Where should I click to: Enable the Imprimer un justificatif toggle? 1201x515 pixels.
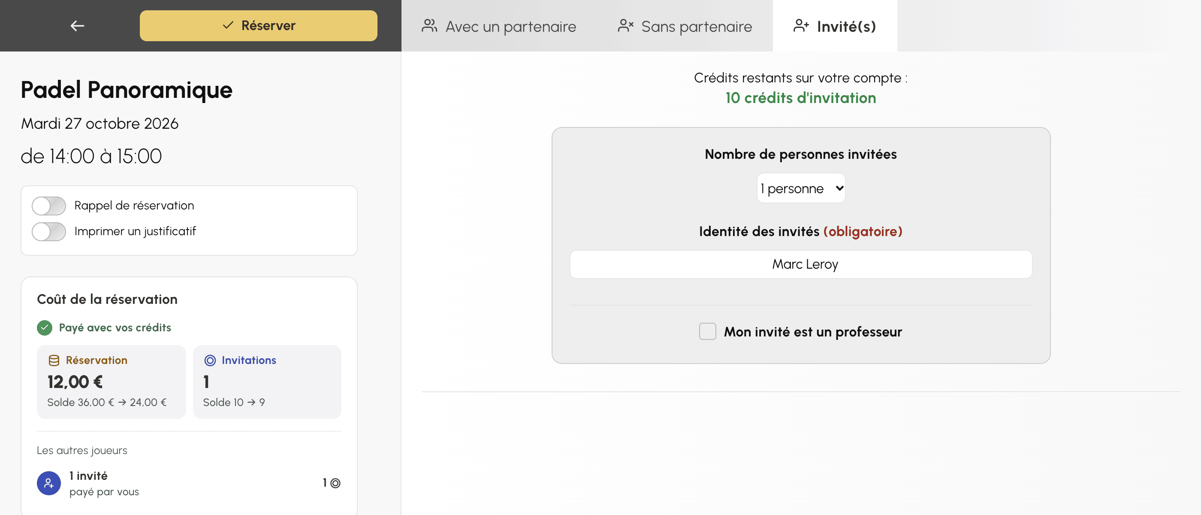[49, 231]
